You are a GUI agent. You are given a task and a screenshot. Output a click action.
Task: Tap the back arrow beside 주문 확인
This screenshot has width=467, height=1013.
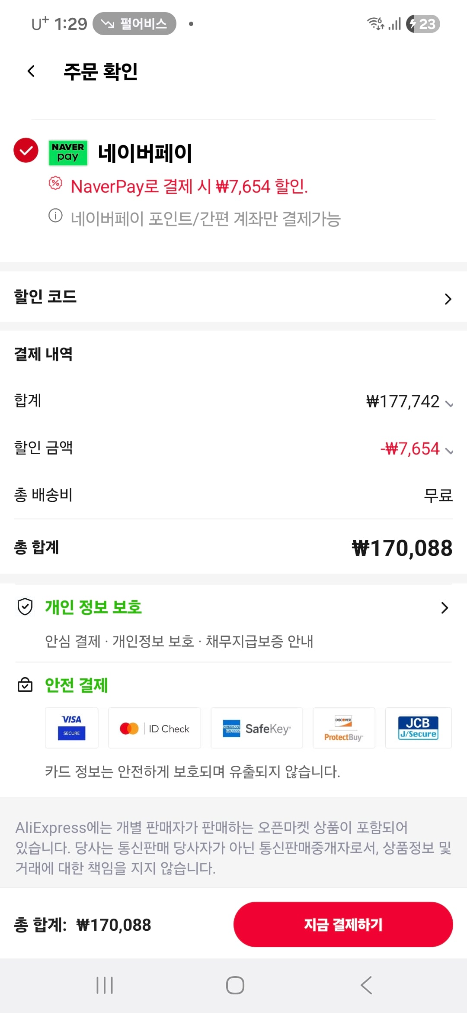[x=31, y=71]
